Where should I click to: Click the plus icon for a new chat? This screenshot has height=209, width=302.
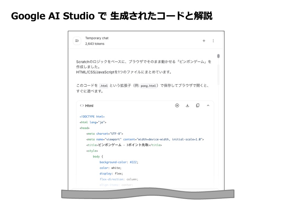coord(204,41)
